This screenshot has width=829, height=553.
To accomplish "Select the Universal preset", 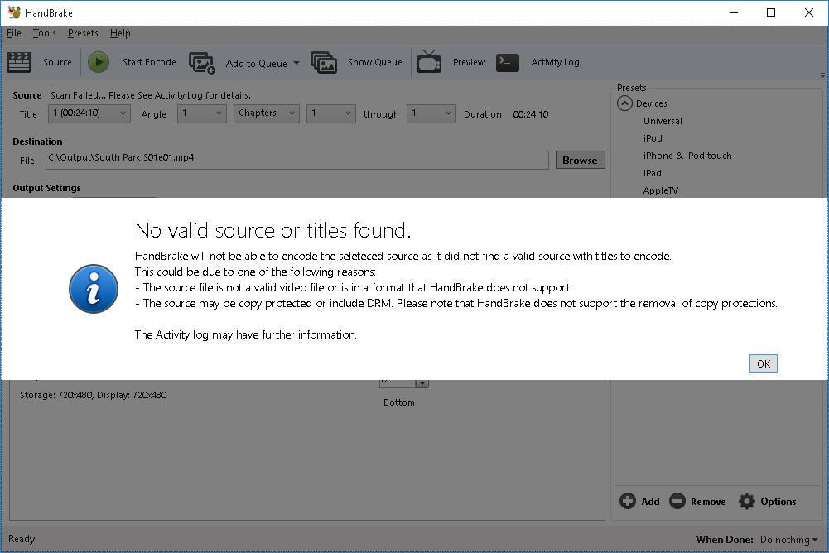I will 663,121.
